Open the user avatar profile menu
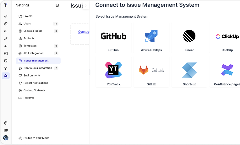The height and width of the screenshot is (145, 240). (x=6, y=138)
